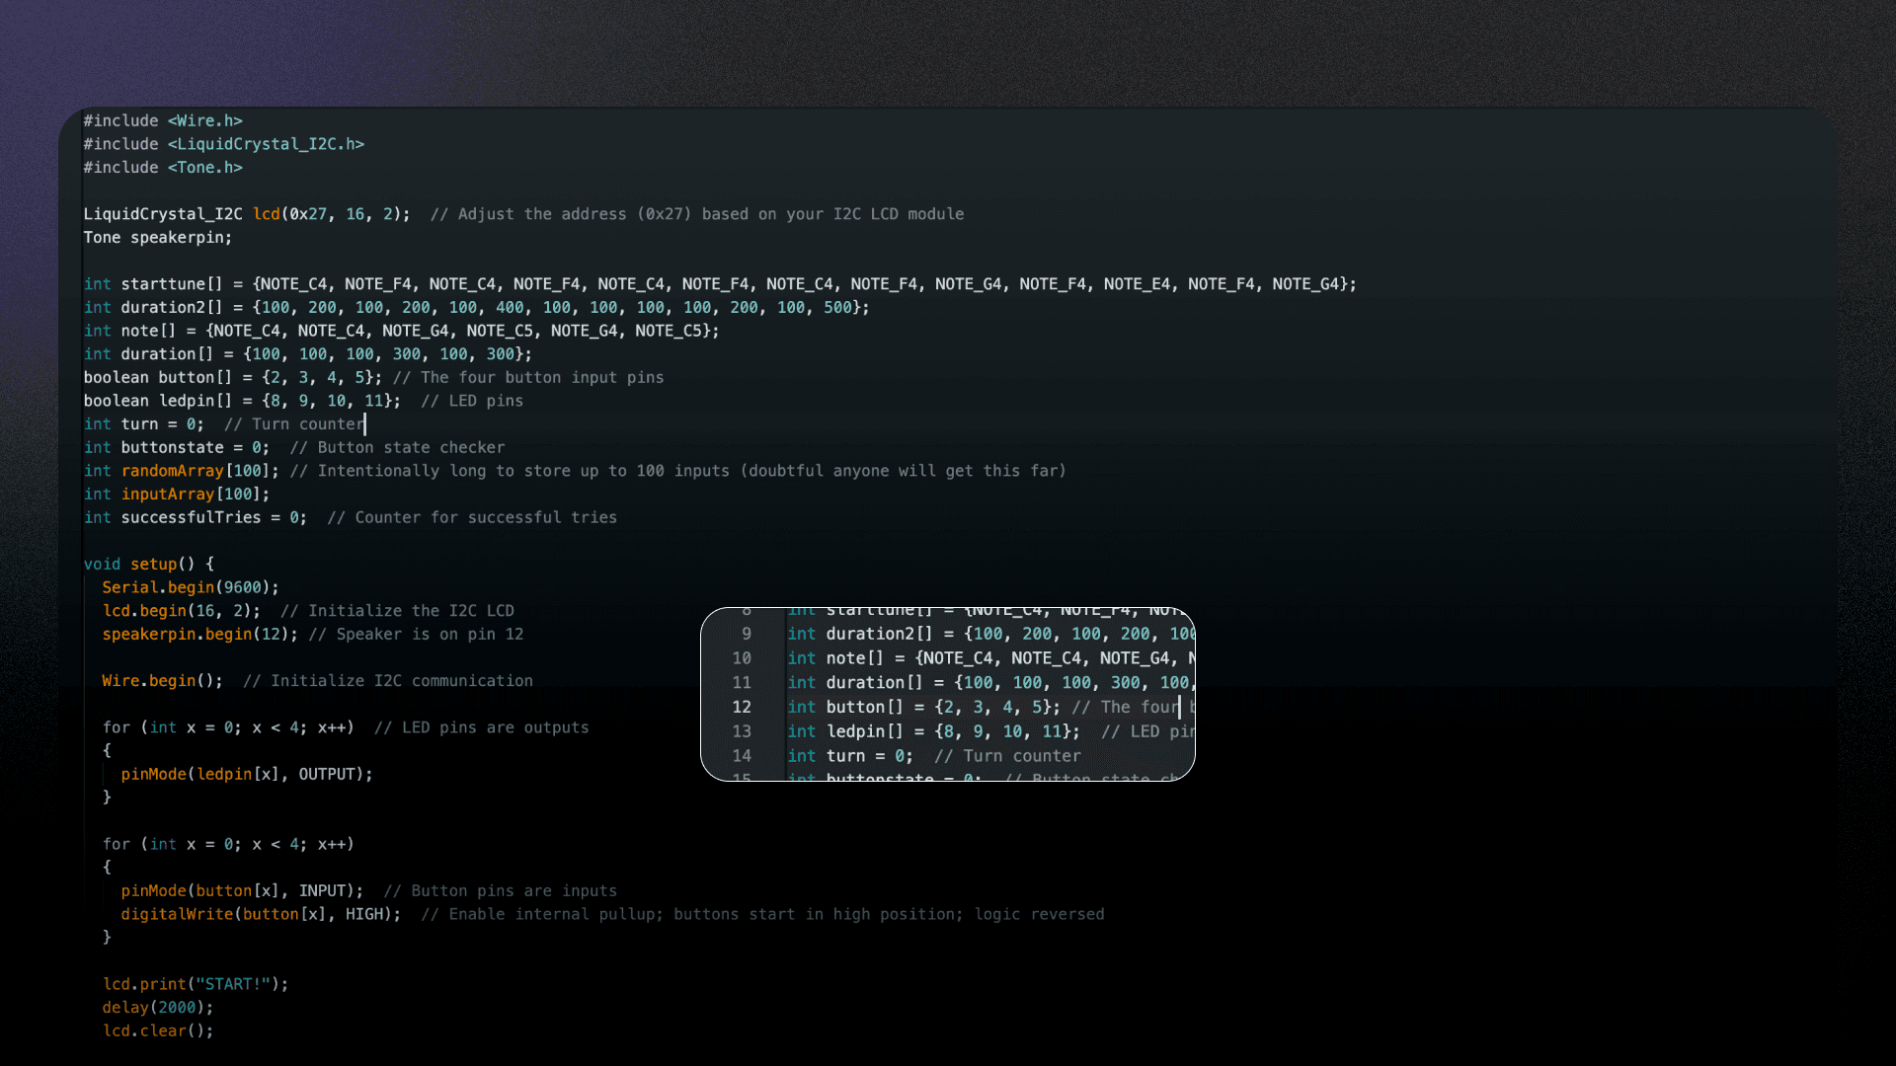The height and width of the screenshot is (1066, 1896).
Task: Click 'int button[]' in the zoomed inset
Action: pyautogui.click(x=845, y=707)
